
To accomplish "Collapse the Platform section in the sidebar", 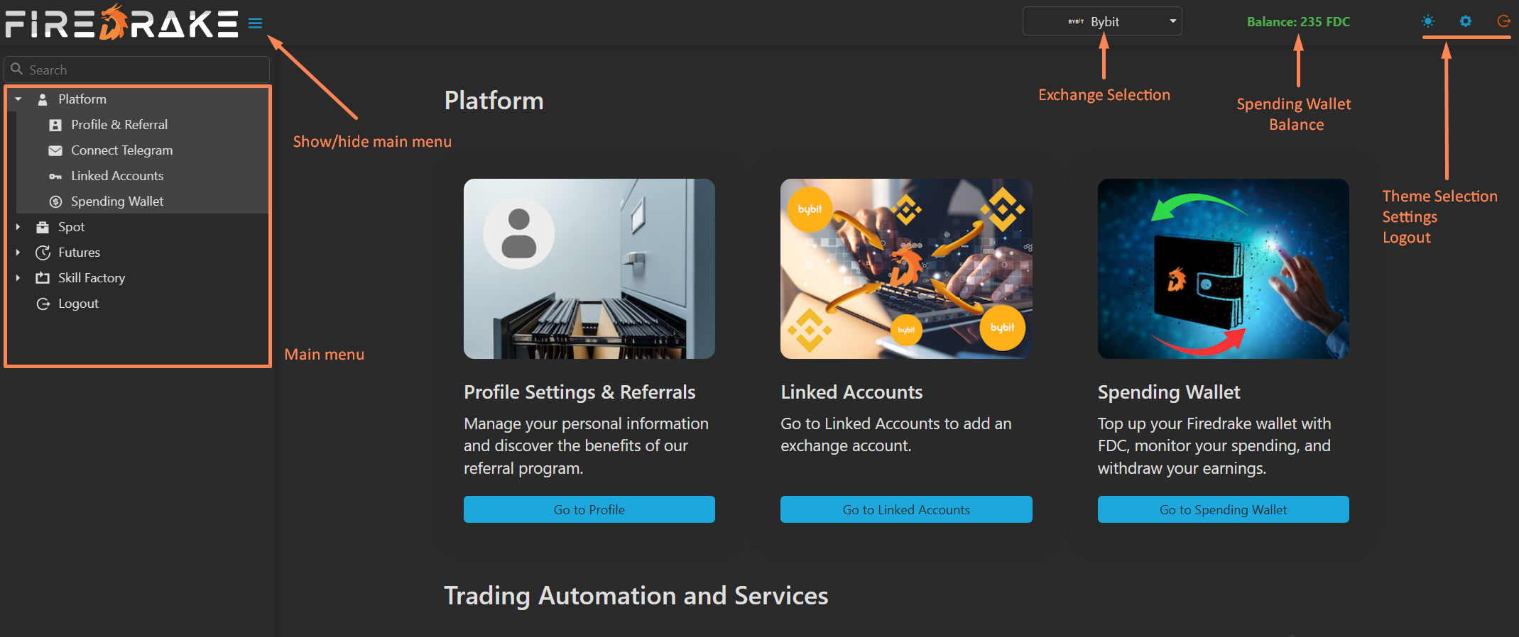I will [x=17, y=99].
